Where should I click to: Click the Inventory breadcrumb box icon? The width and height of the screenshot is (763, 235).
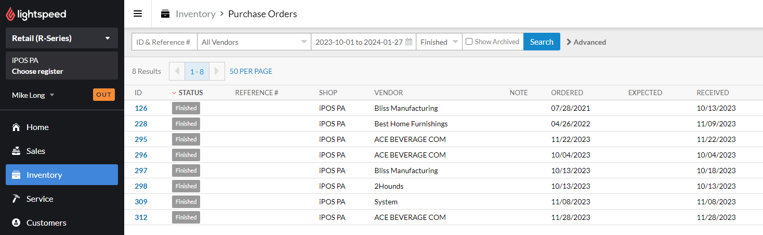click(x=165, y=14)
